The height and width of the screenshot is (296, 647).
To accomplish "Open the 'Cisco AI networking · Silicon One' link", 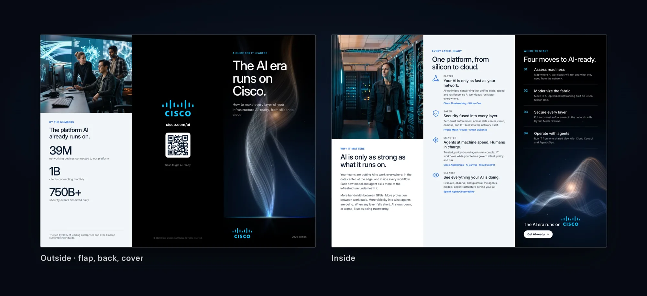I will click(462, 103).
